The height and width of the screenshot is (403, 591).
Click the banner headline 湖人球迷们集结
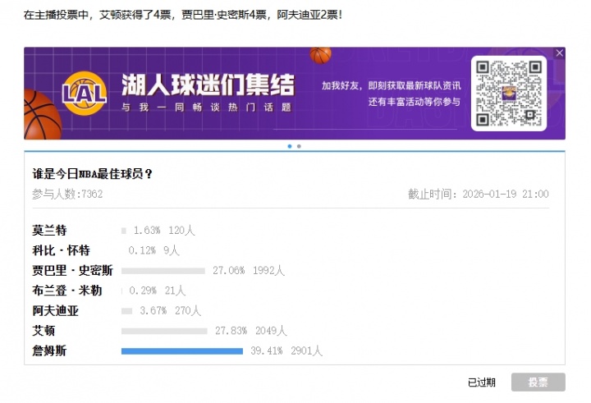(208, 85)
